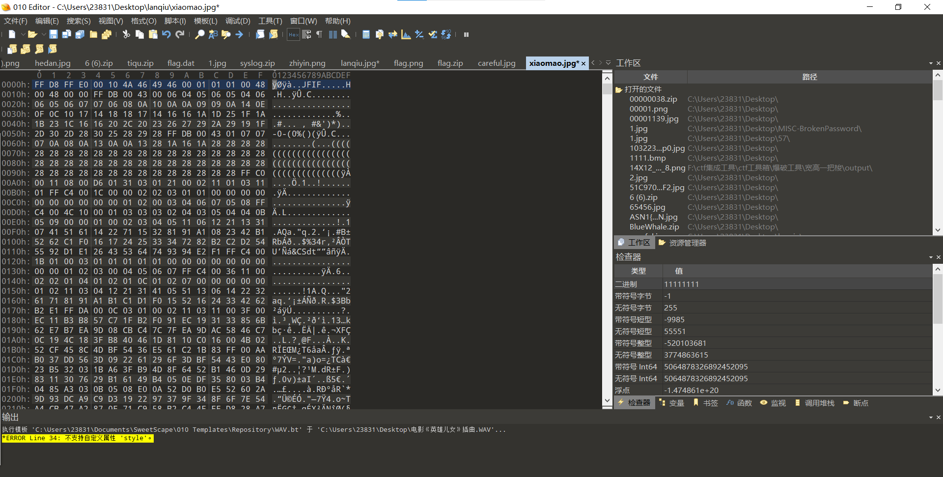Click the Goto arrow icon
This screenshot has height=477, width=943.
coord(239,34)
